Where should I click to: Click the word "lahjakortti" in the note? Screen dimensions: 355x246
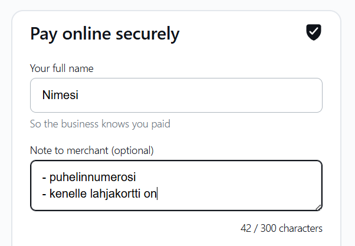[115, 193]
